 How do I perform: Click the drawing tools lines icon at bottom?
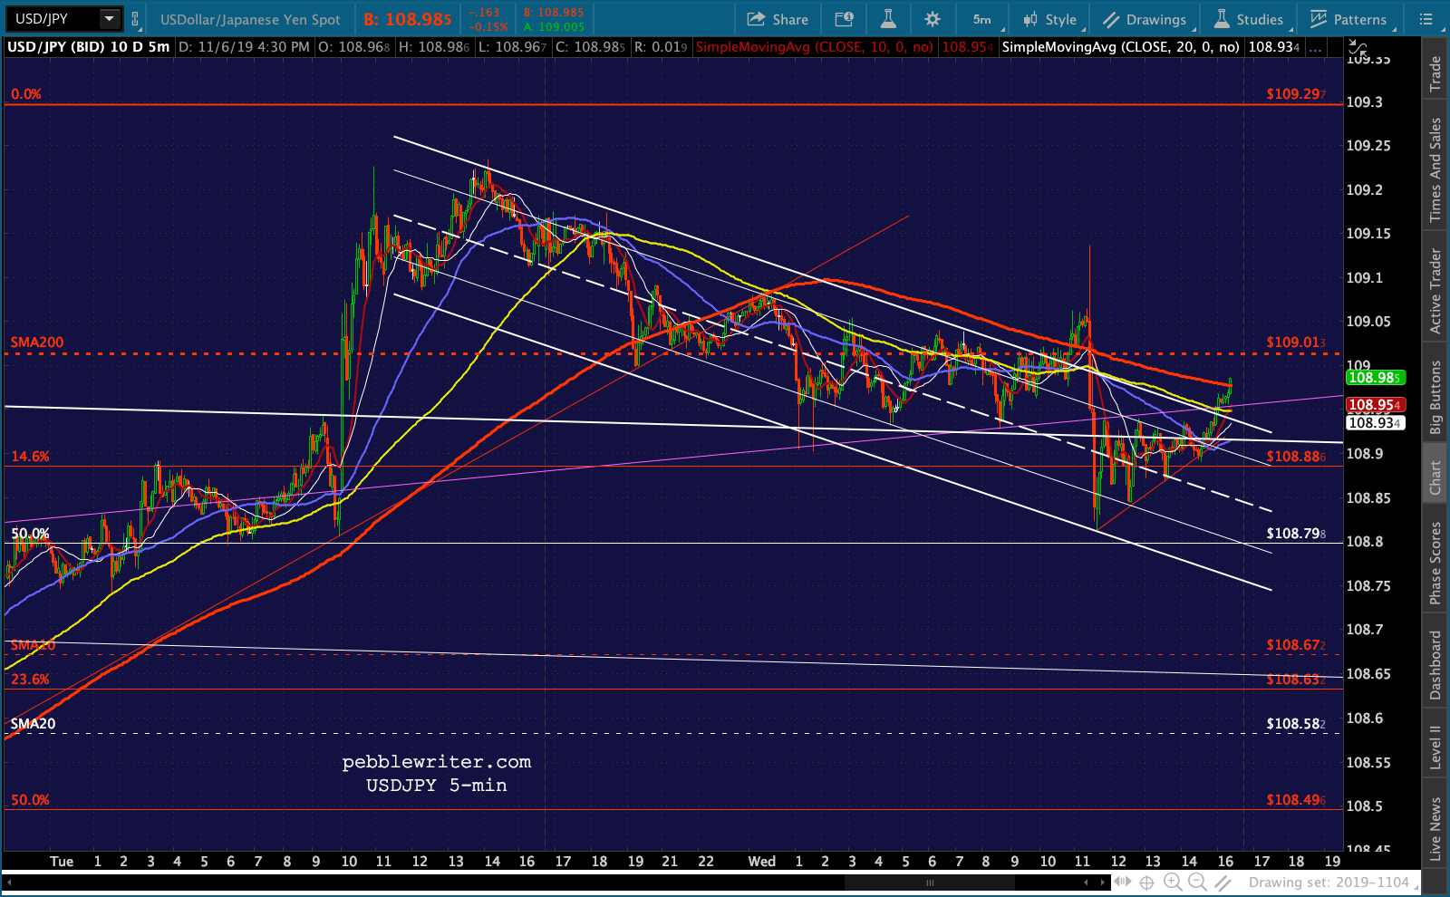tap(1224, 883)
